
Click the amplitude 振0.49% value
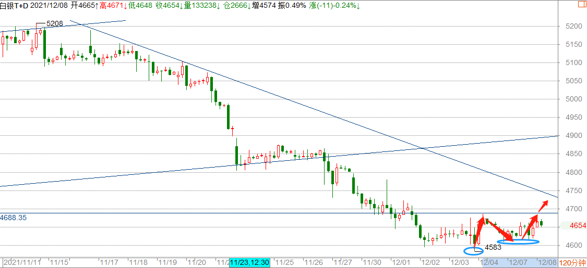pyautogui.click(x=292, y=6)
